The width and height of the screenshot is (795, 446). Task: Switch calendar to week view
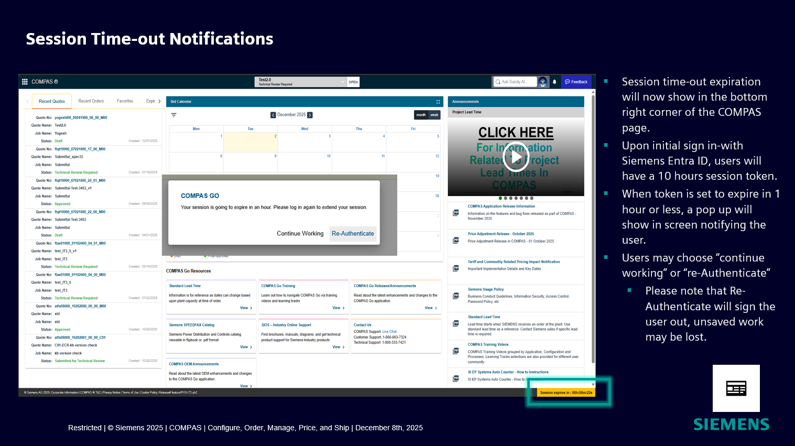(x=434, y=115)
